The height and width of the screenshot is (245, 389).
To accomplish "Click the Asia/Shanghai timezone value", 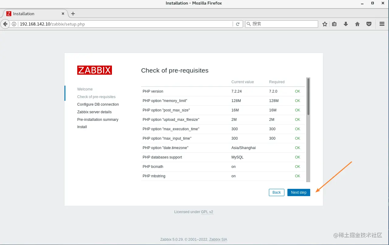I will click(x=244, y=148).
